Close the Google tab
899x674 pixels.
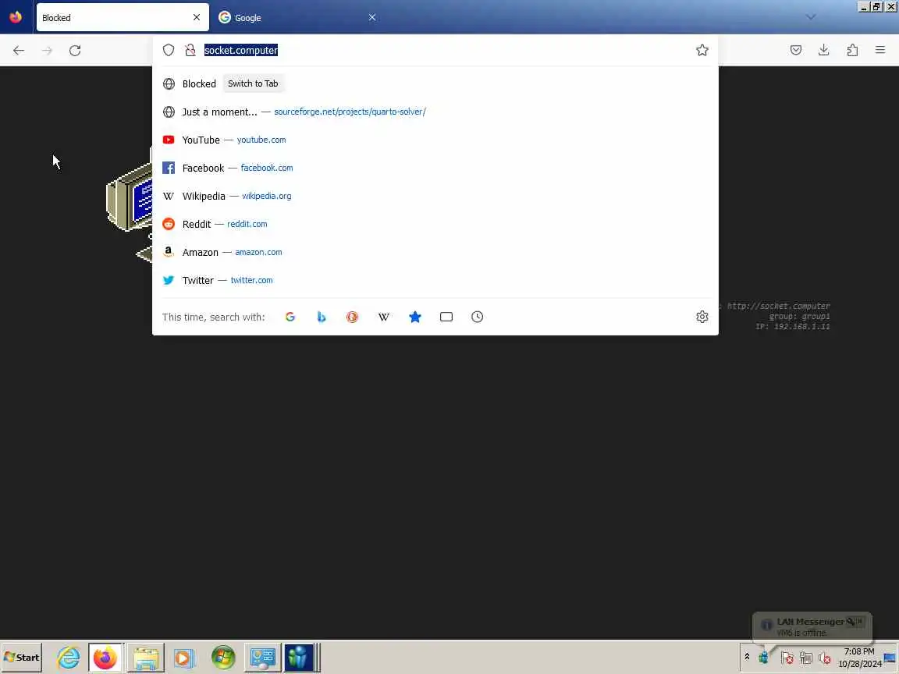pos(372,18)
